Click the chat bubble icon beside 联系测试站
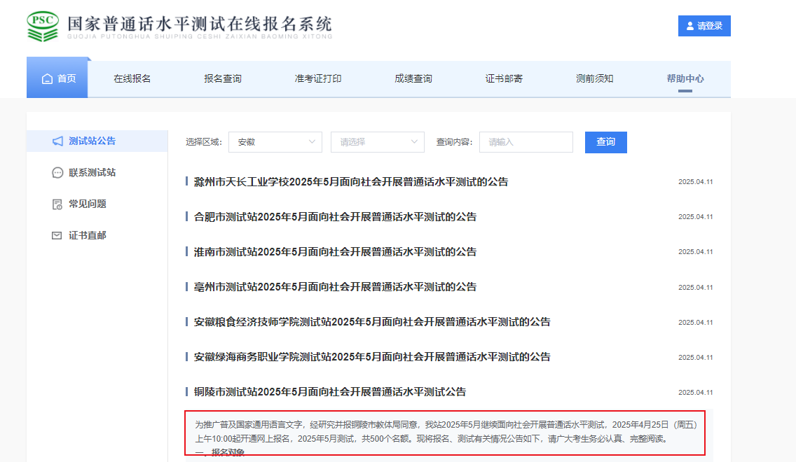The image size is (796, 462). pos(57,172)
